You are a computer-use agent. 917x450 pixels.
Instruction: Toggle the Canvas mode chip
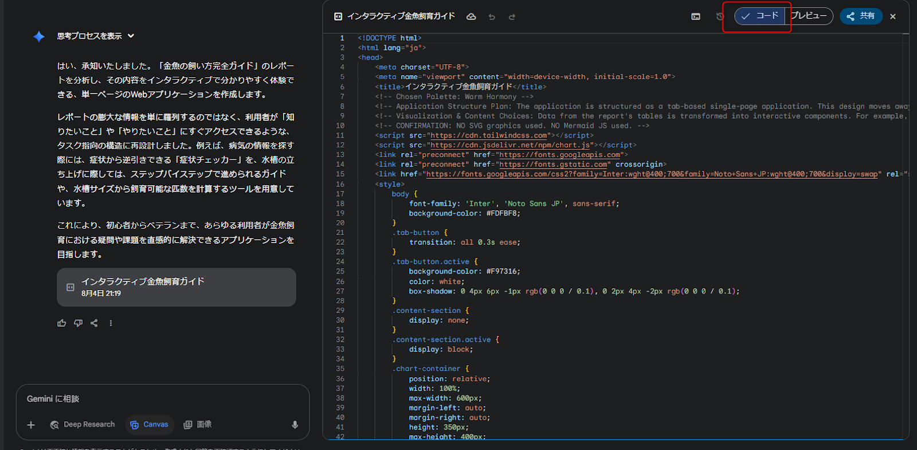tap(150, 425)
